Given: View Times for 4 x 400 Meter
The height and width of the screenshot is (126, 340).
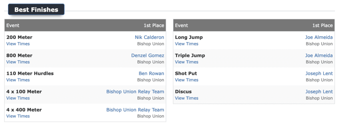Looking at the screenshot, I should tap(18, 116).
